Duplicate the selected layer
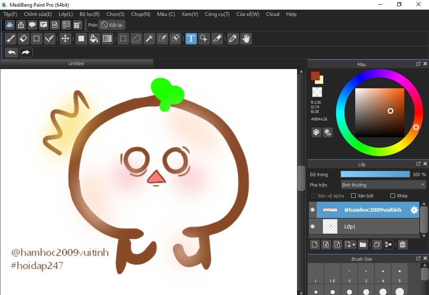Image resolution: width=429 pixels, height=295 pixels. tap(377, 244)
